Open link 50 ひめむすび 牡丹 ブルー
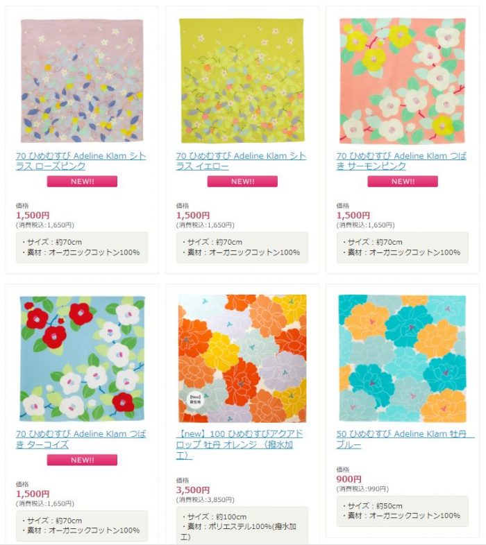Viewport: 486px width, 545px height. pos(405,439)
